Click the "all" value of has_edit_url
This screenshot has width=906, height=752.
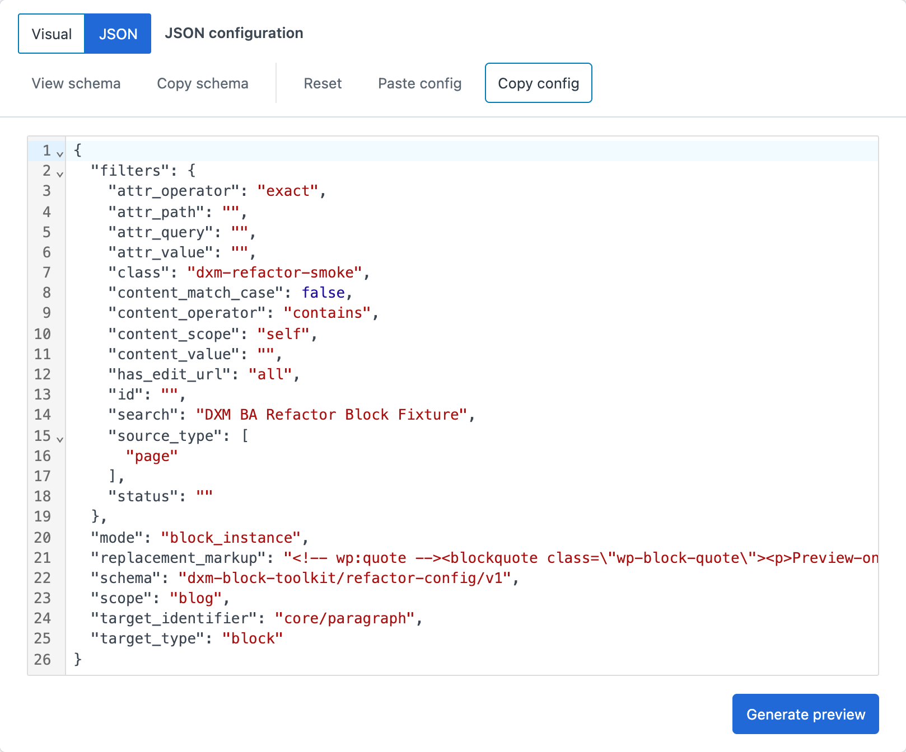[270, 374]
